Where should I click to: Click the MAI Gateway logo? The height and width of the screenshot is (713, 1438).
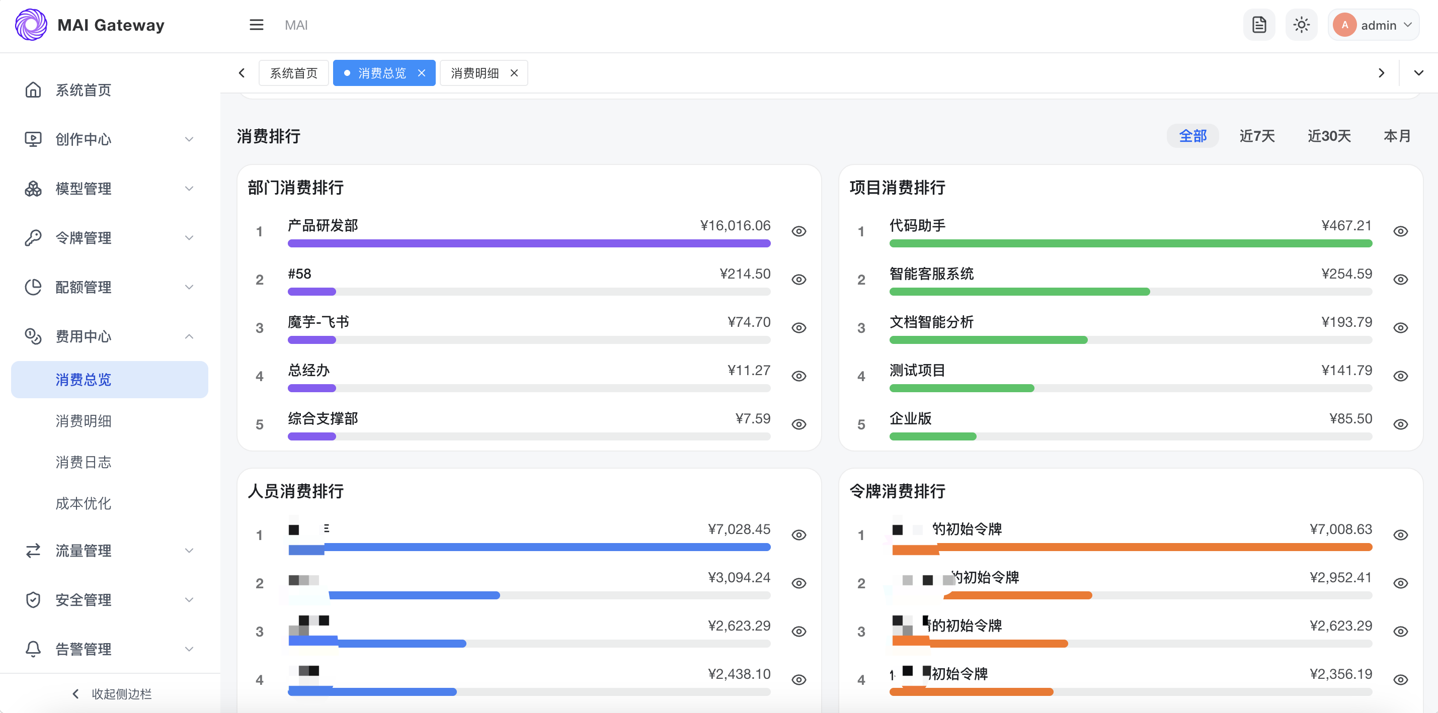[31, 25]
